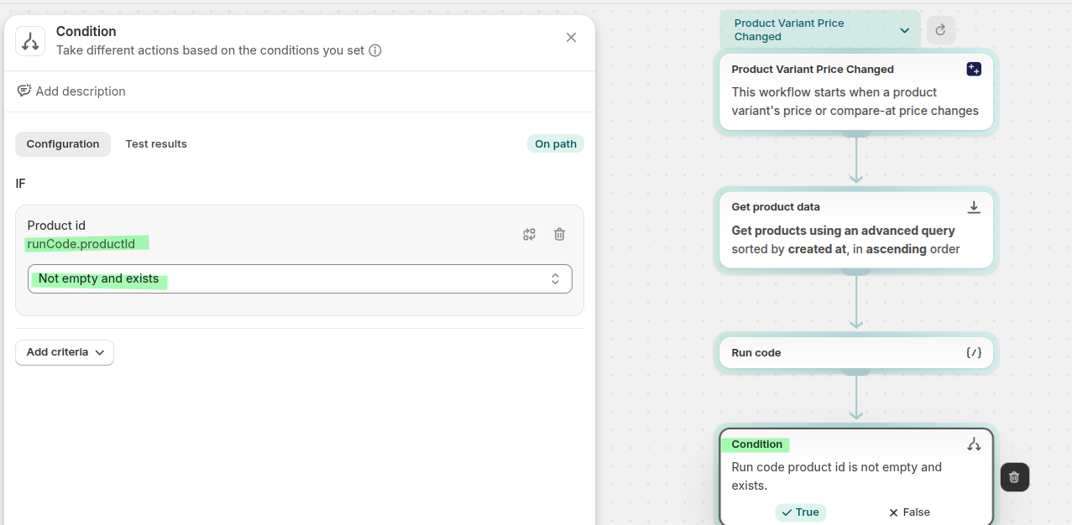The height and width of the screenshot is (525, 1072).
Task: Delete the Product id criteria with trash icon
Action: tap(559, 235)
